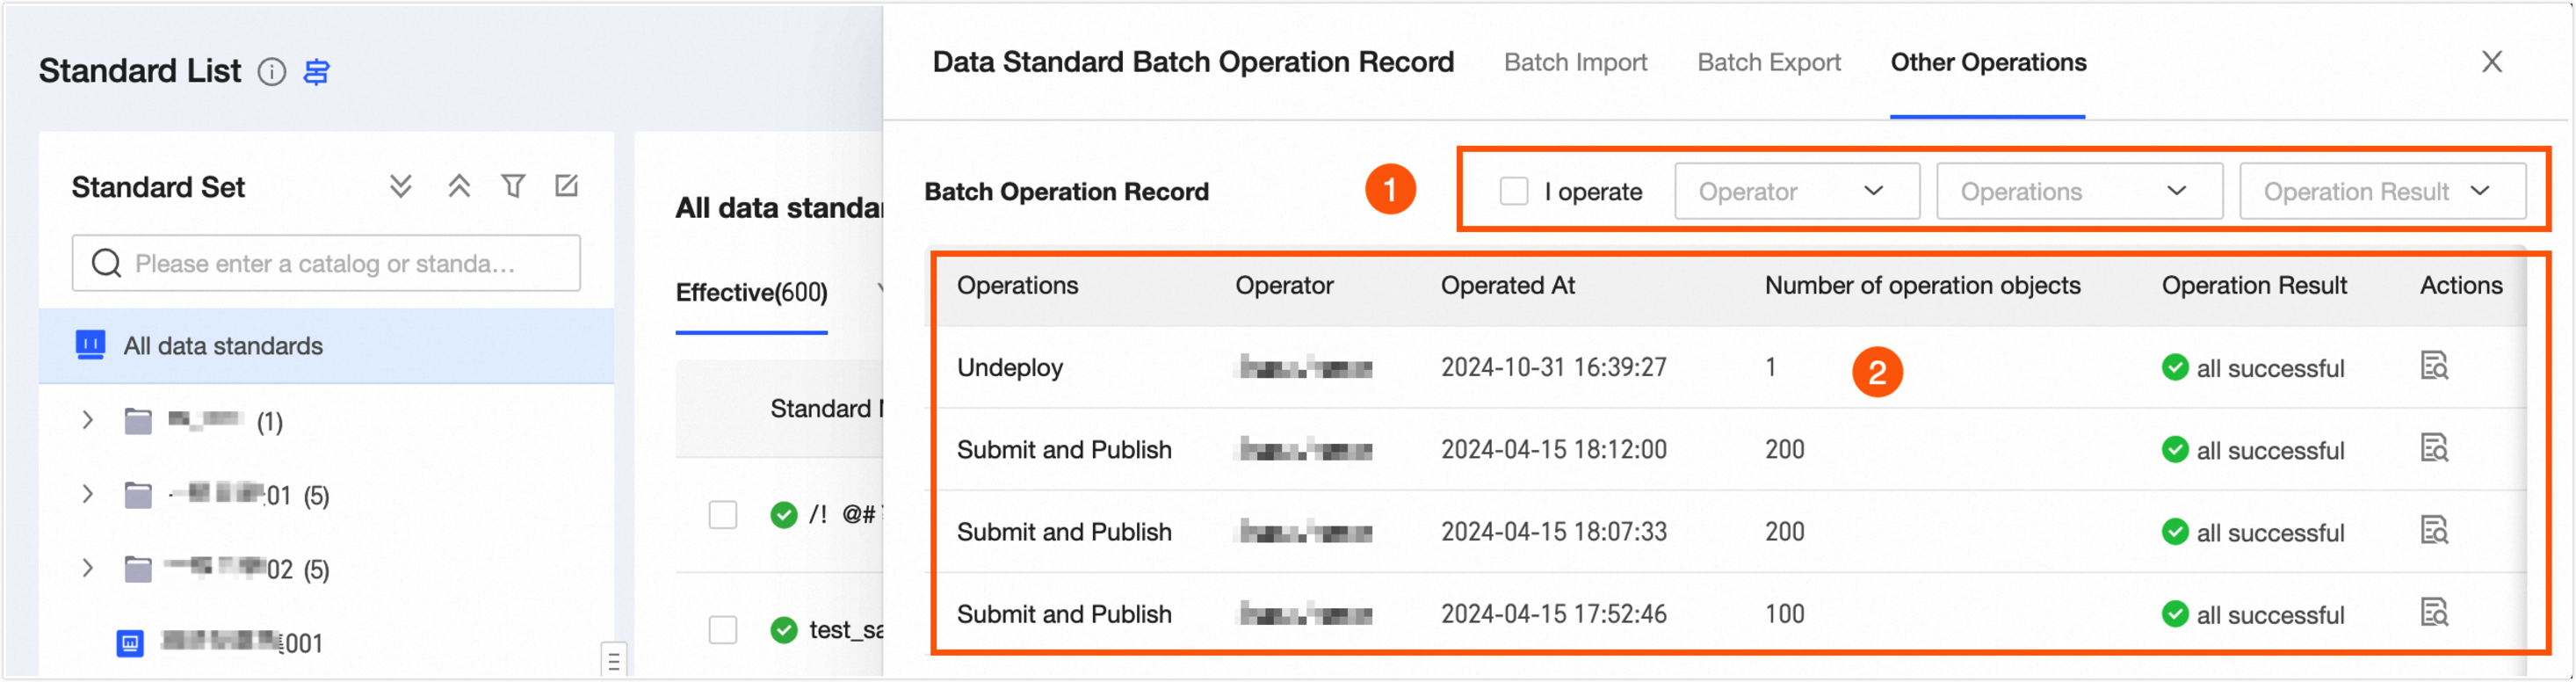
Task: Check the box for the /! @# standard row
Action: pos(723,515)
